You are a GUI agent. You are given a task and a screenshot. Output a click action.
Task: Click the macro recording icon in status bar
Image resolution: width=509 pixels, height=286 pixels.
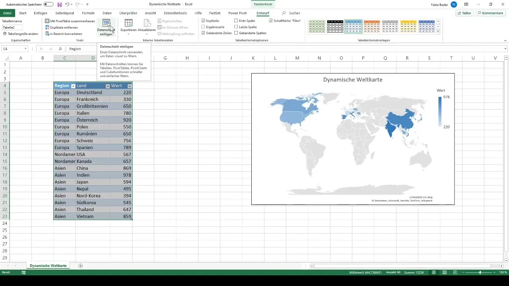pos(23,272)
